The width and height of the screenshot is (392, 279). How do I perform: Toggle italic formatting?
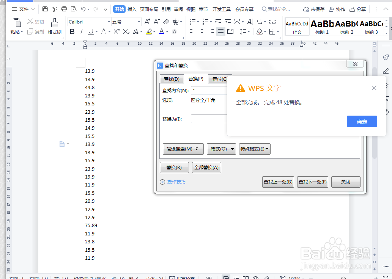tap(81, 31)
